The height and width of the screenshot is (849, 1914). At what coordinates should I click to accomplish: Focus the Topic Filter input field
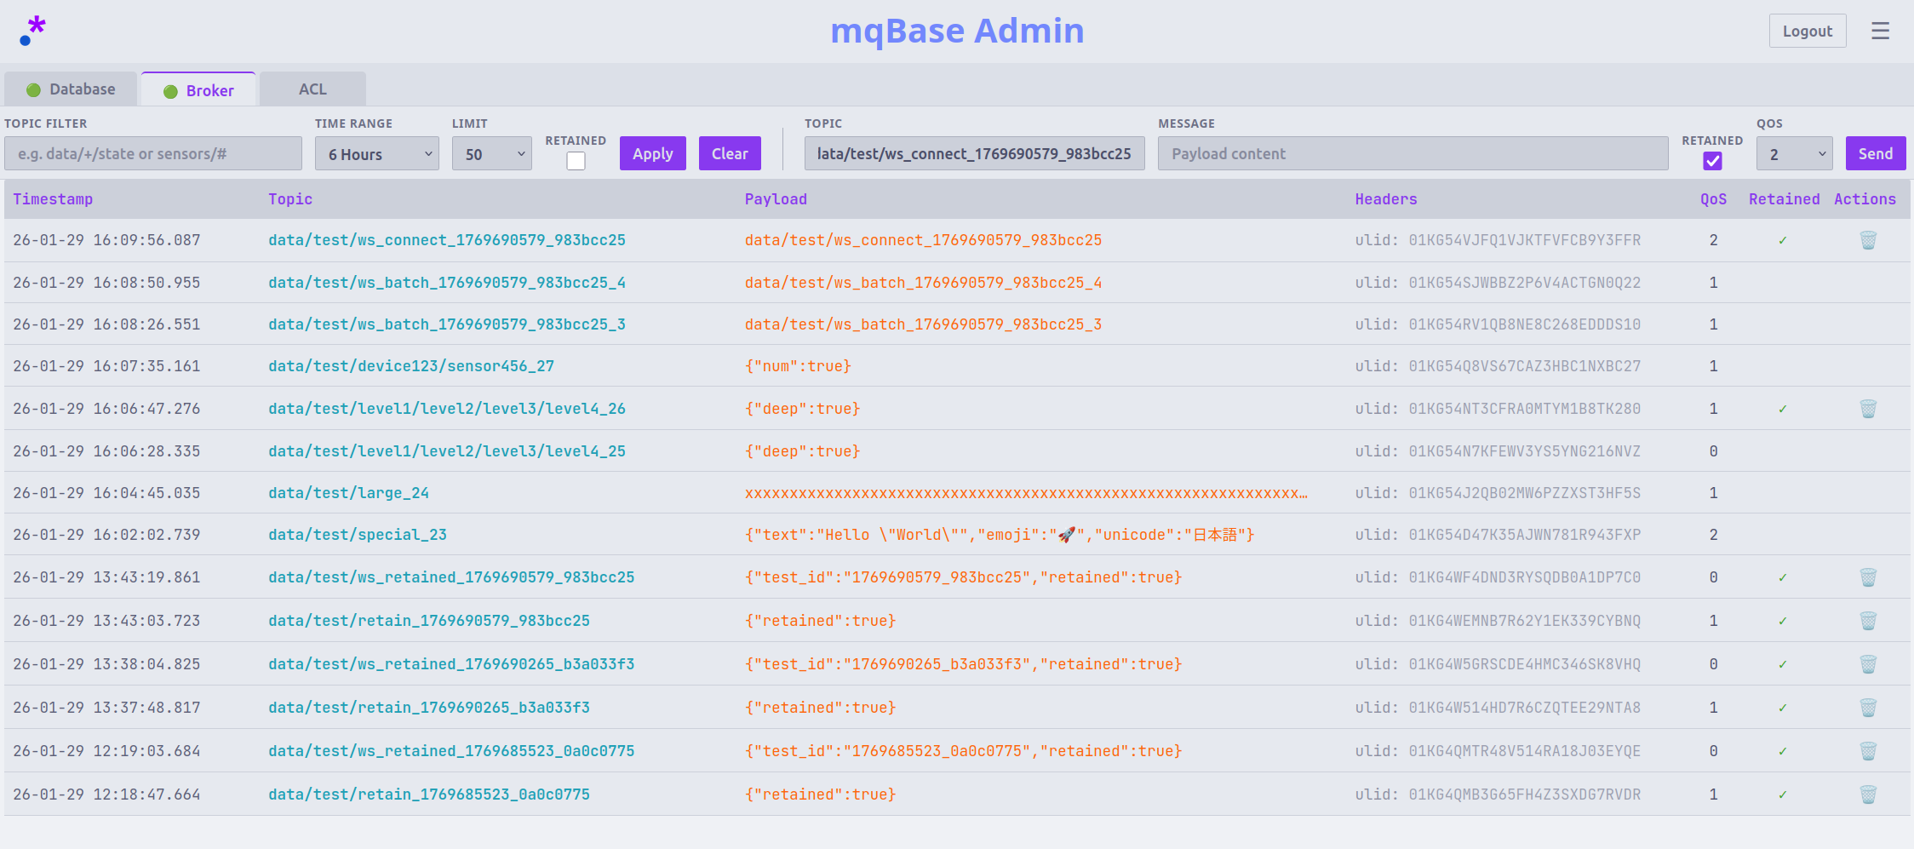(153, 154)
